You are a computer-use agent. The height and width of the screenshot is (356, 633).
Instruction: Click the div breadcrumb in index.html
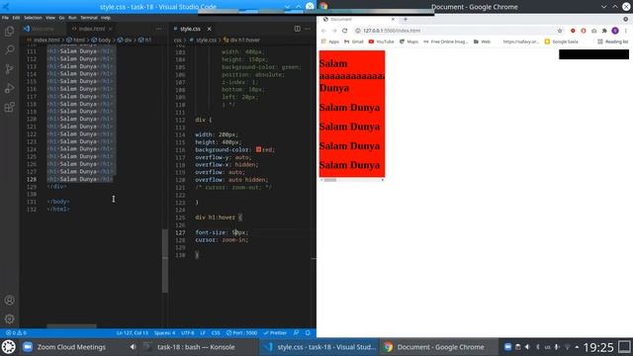point(126,40)
